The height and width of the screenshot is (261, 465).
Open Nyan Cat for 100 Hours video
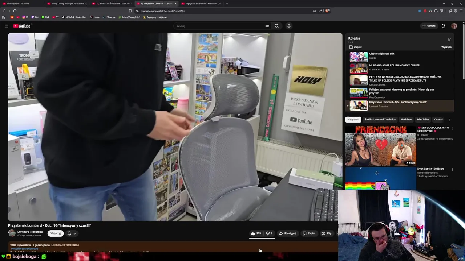(x=380, y=178)
